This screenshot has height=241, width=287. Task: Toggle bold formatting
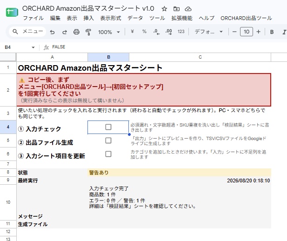(x=272, y=32)
